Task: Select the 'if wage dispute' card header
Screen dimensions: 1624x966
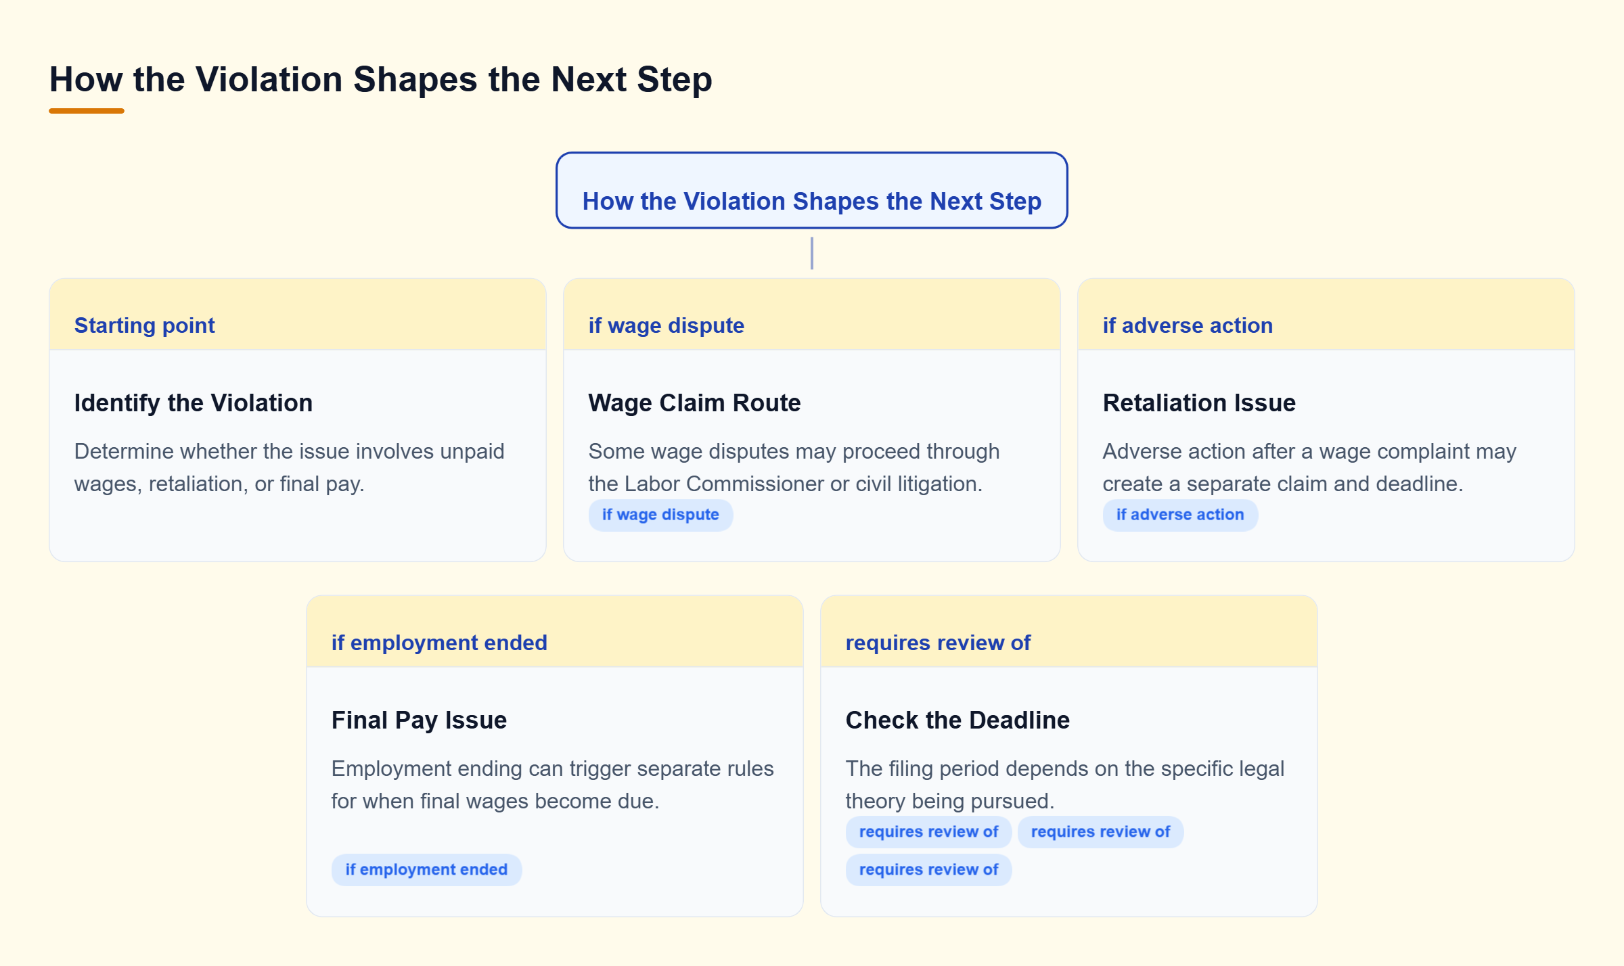Action: (812, 315)
